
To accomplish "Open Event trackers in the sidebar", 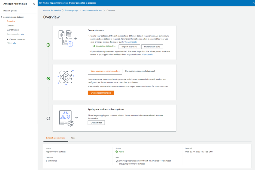I will [13, 30].
